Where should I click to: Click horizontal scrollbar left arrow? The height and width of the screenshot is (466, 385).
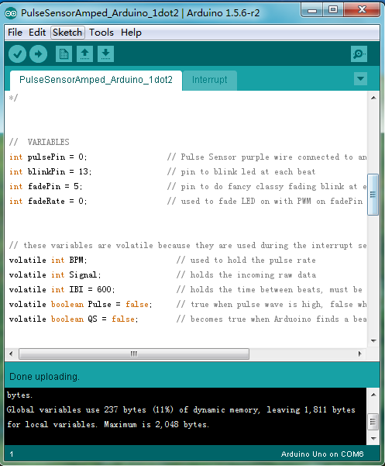click(11, 354)
